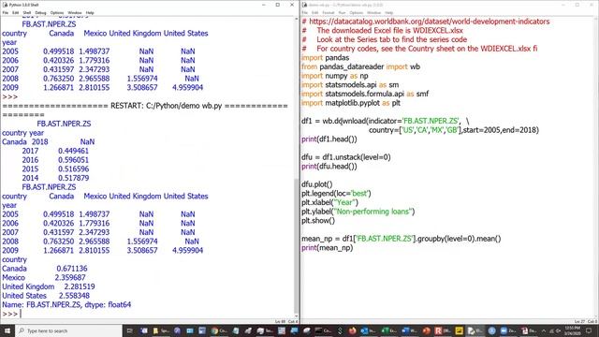The image size is (599, 337).
Task: Click the last >>> shell prompt
Action: click(10, 314)
